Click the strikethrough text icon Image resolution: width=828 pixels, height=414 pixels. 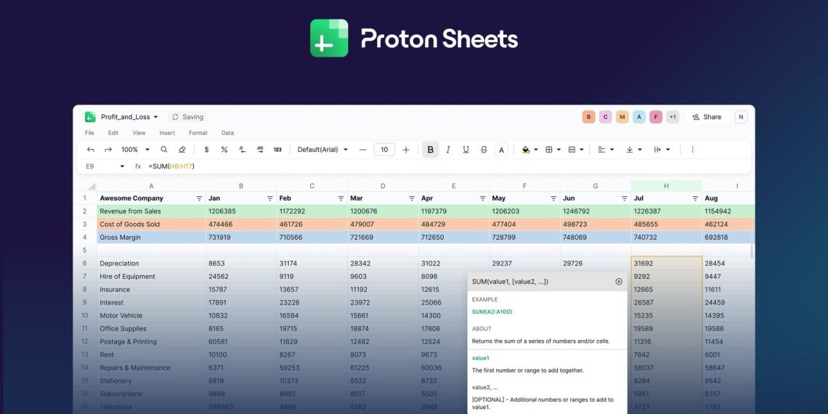point(484,150)
